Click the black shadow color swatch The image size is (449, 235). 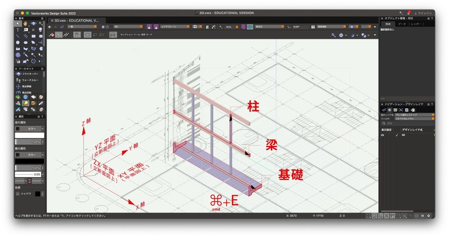tap(38, 194)
